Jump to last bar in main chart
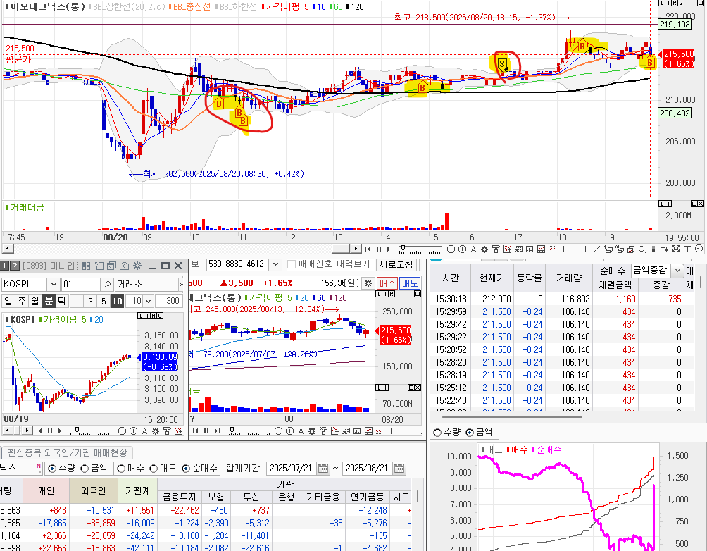 click(389, 249)
